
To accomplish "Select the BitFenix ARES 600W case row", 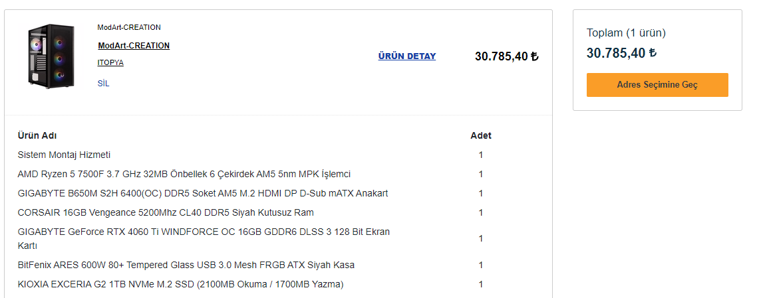I will [186, 265].
